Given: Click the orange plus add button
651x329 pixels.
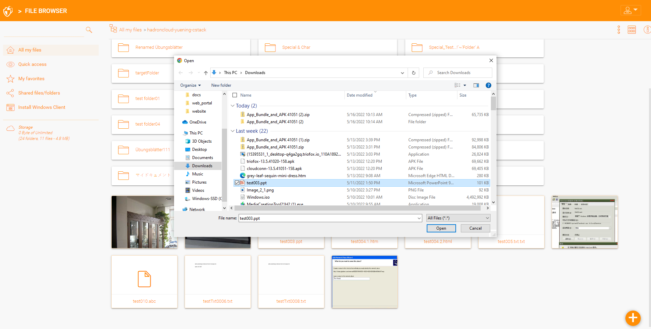Looking at the screenshot, I should click(633, 318).
